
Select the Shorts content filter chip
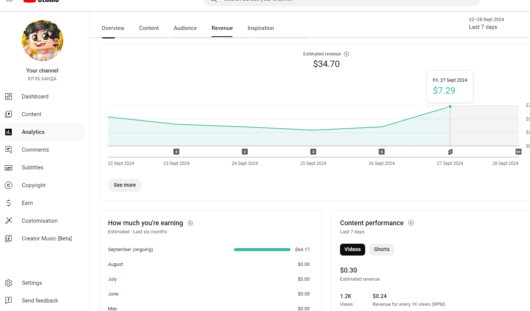pyautogui.click(x=381, y=250)
